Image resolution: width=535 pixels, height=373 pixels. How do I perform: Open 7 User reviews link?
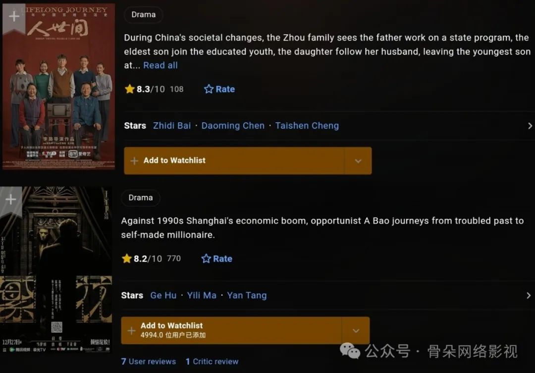pos(149,362)
